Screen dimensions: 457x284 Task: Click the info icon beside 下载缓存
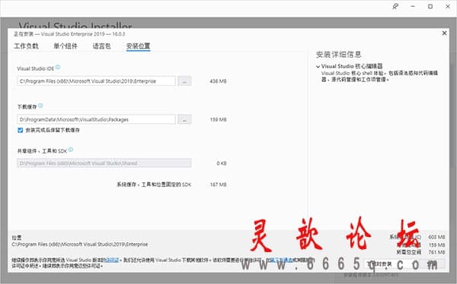(x=40, y=106)
